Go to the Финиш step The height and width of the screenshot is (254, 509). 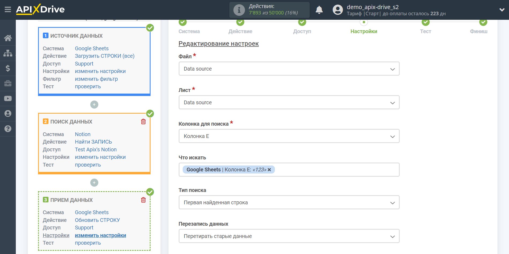(x=478, y=31)
